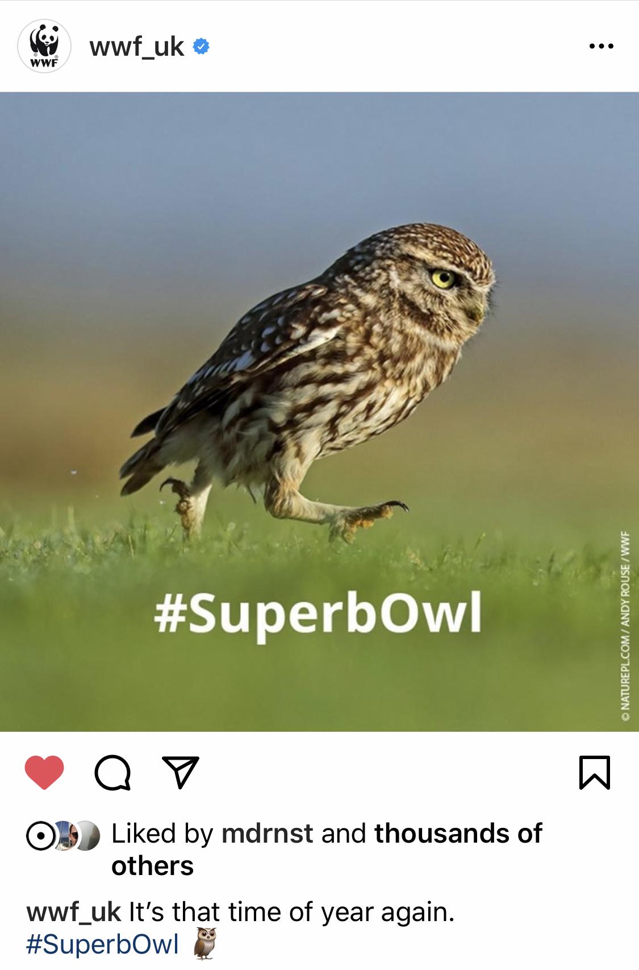Screen dimensions: 639x970
Task: Open the three-dot more options menu
Action: (601, 46)
